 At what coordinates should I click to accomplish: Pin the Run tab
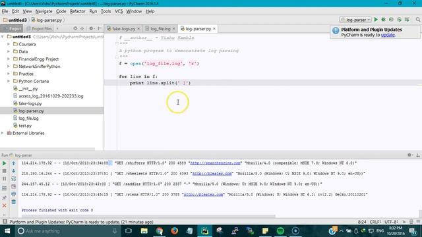4,197
